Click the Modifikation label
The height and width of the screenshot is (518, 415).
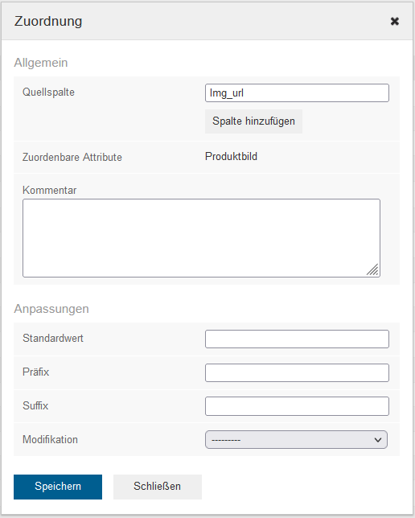(x=50, y=440)
